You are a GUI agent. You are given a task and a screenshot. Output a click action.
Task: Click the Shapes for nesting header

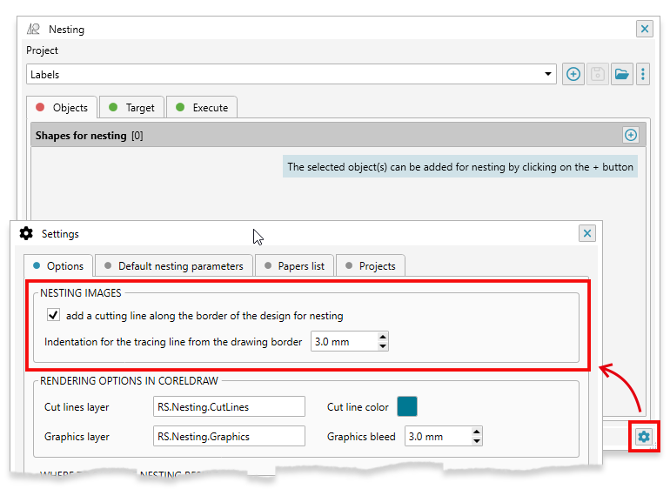(338, 135)
